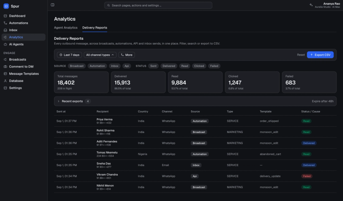343x201 pixels.
Task: Click the Rohit Sharma recipient name
Action: [105, 130]
